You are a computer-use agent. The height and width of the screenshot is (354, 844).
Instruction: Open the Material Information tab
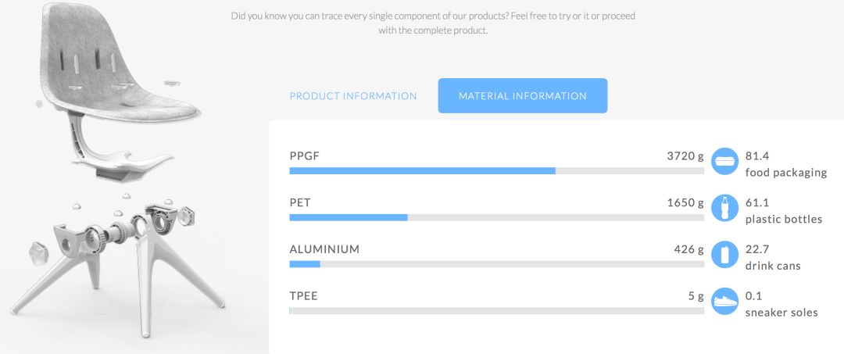(x=523, y=96)
